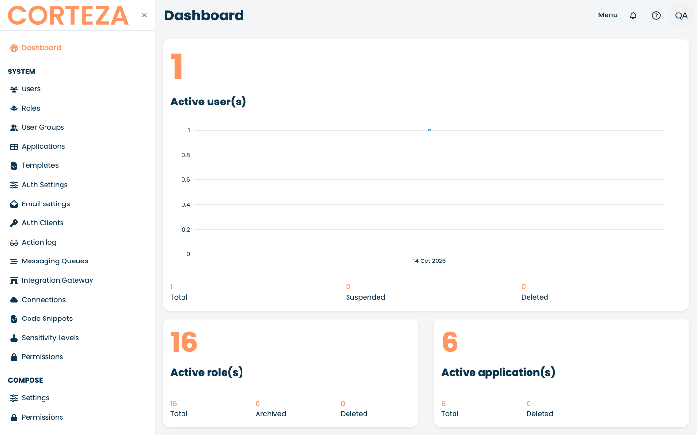Image resolution: width=697 pixels, height=435 pixels.
Task: Click the Roles hat icon
Action: click(14, 108)
